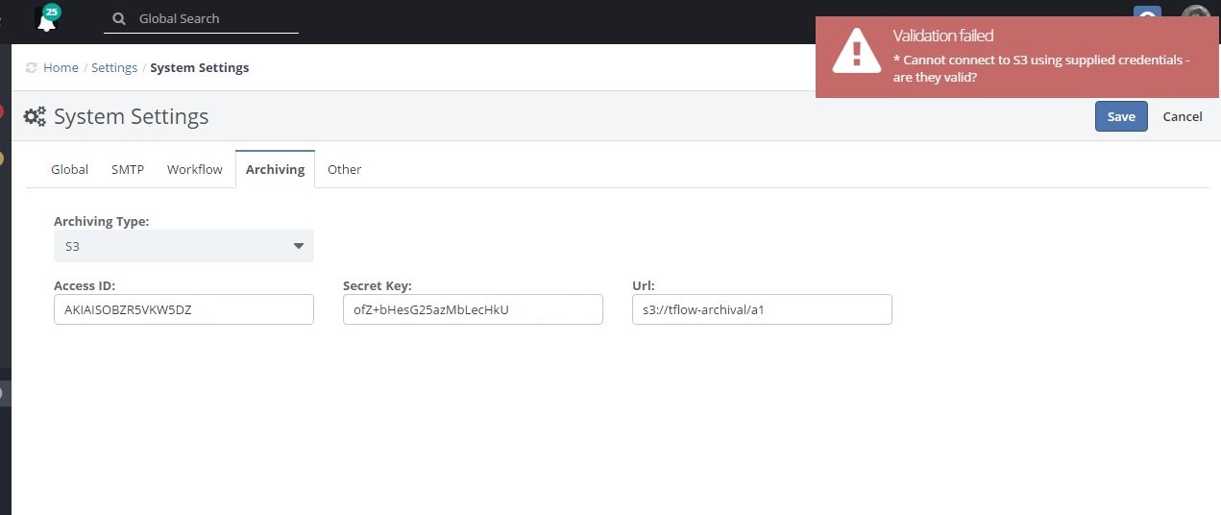
Task: Switch to the SMTP tab
Action: pyautogui.click(x=128, y=169)
